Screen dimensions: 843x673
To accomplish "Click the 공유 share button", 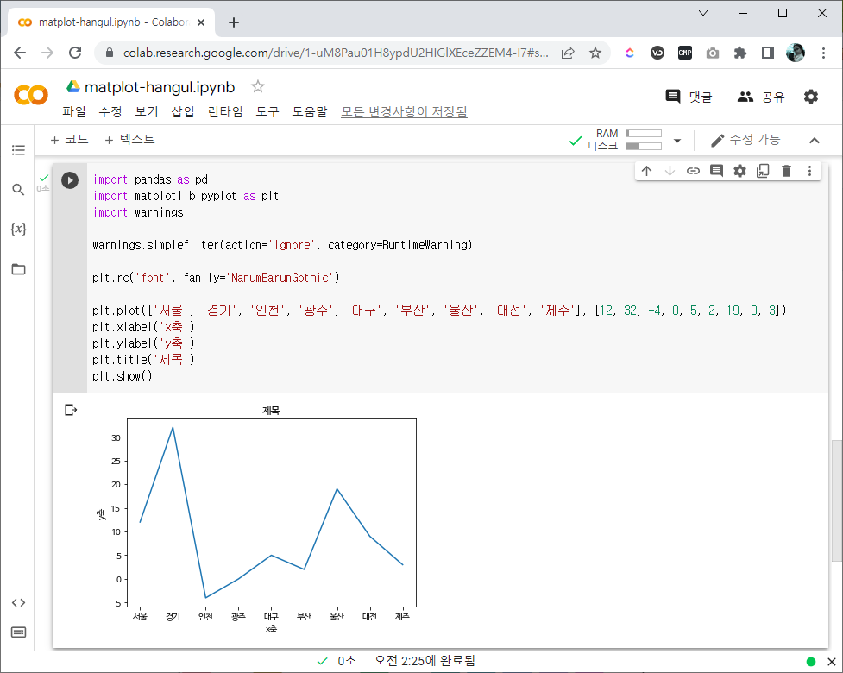I will [x=761, y=97].
